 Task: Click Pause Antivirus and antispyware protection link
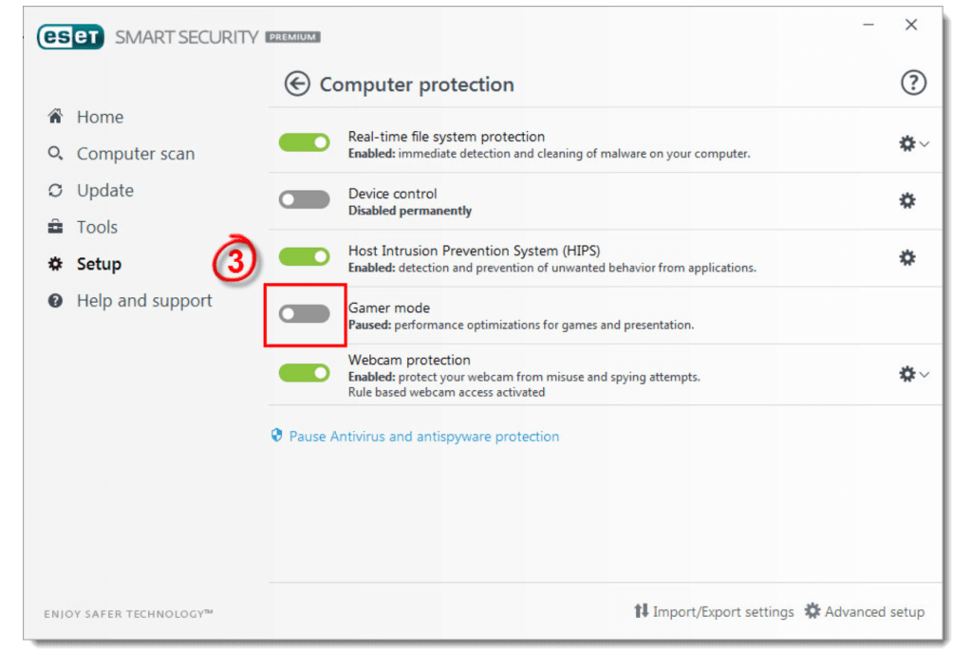423,437
